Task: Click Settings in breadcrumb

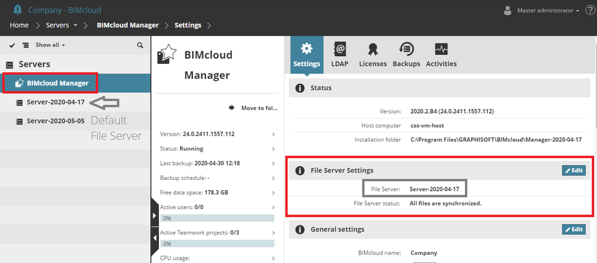Action: coord(188,26)
